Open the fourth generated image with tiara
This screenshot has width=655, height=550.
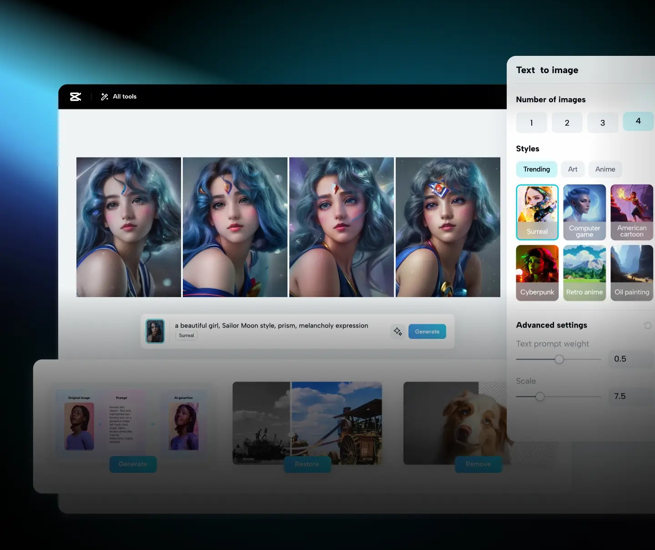tap(448, 227)
